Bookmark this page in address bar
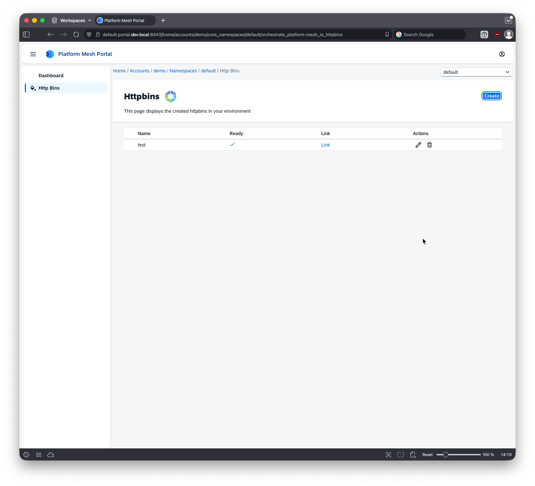This screenshot has height=486, width=535. (387, 34)
